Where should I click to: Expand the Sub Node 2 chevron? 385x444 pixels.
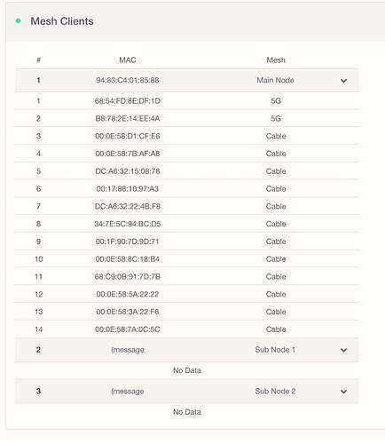point(343,392)
